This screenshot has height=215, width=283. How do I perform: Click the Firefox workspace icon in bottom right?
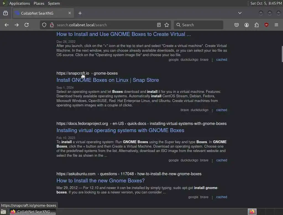point(252,212)
